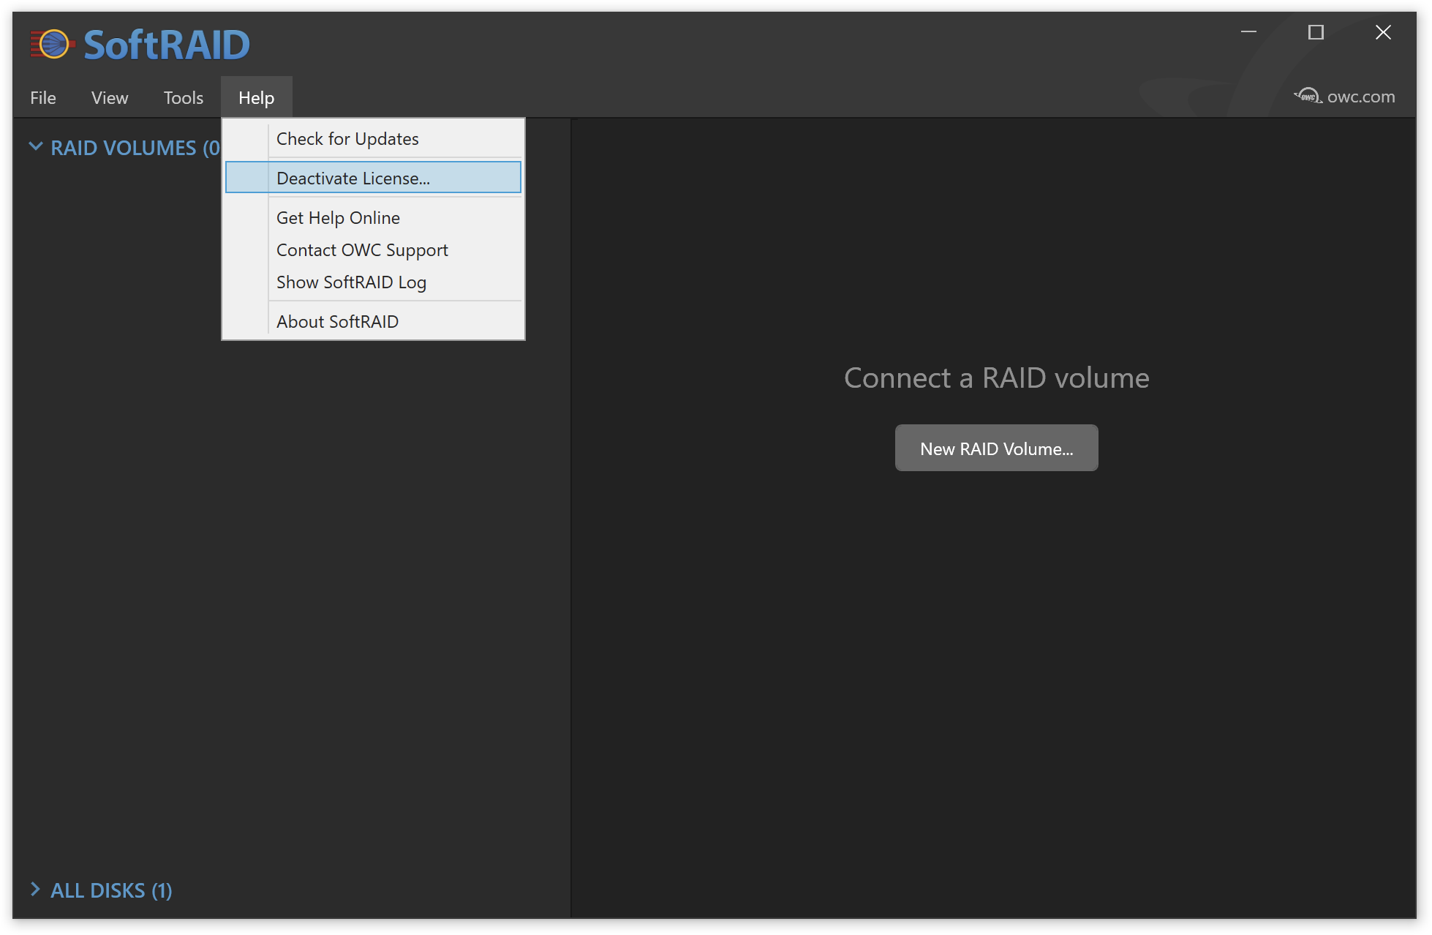1432x935 pixels.
Task: Open the View menu
Action: point(110,98)
